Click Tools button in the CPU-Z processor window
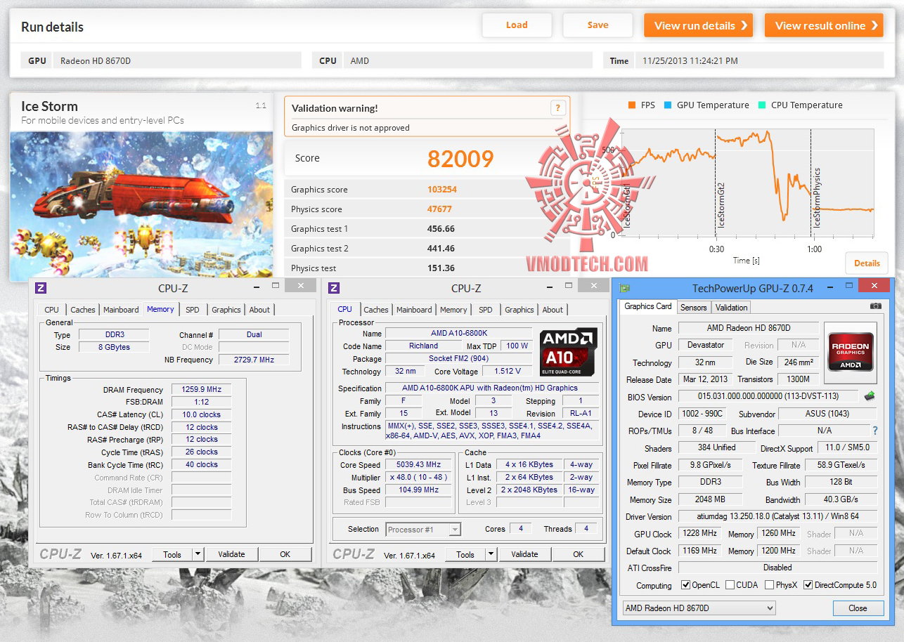The height and width of the screenshot is (642, 904). (465, 554)
